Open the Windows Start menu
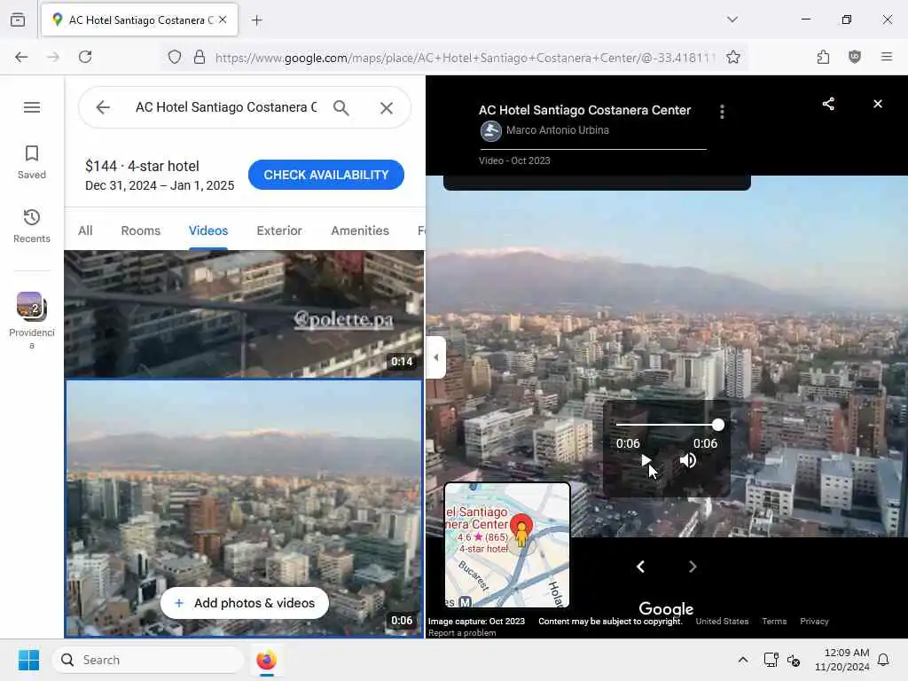The width and height of the screenshot is (908, 681). [x=28, y=660]
